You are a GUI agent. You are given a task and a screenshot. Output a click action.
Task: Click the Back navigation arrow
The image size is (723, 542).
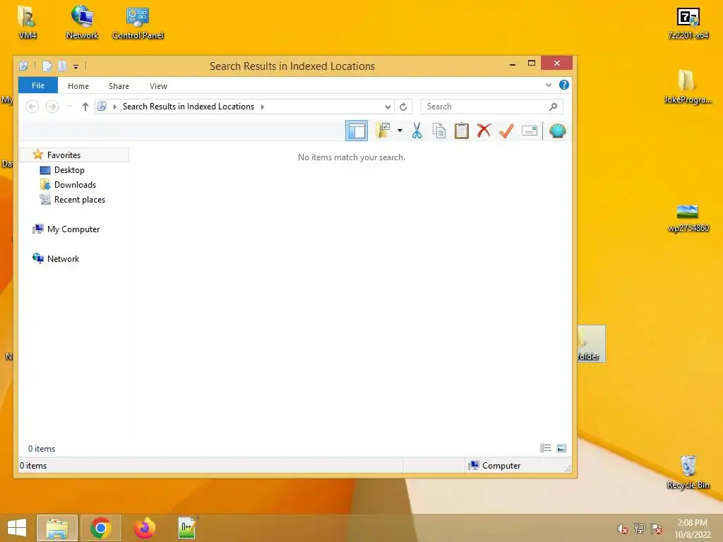[32, 107]
